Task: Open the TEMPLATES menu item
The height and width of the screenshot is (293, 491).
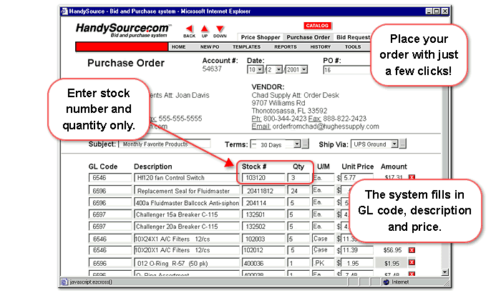Action: tap(247, 46)
